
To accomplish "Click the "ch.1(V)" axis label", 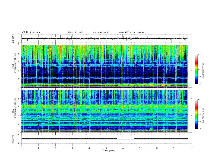I will pos(13,39).
